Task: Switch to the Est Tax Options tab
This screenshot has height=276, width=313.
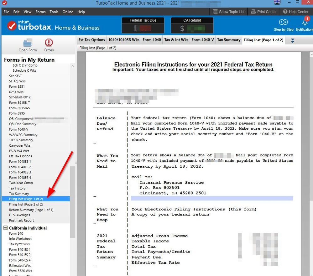Action: [91, 40]
